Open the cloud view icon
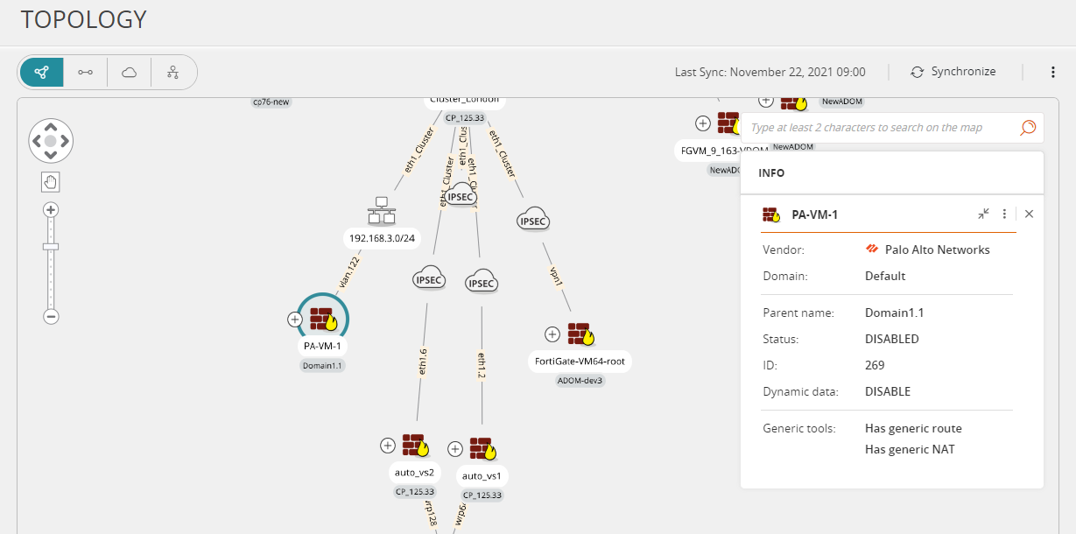 pyautogui.click(x=129, y=72)
